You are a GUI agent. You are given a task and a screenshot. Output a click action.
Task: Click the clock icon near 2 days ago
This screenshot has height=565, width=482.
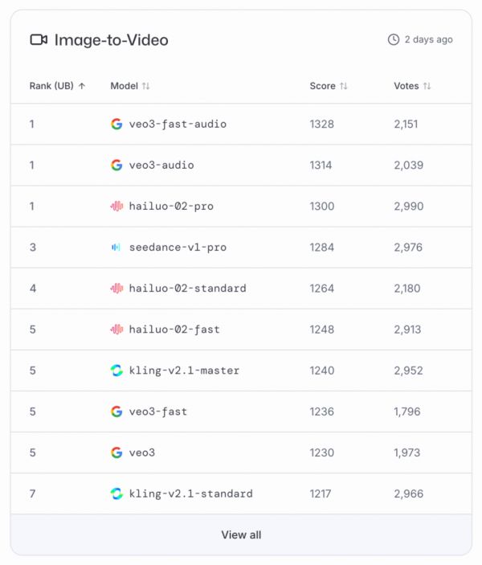[394, 39]
